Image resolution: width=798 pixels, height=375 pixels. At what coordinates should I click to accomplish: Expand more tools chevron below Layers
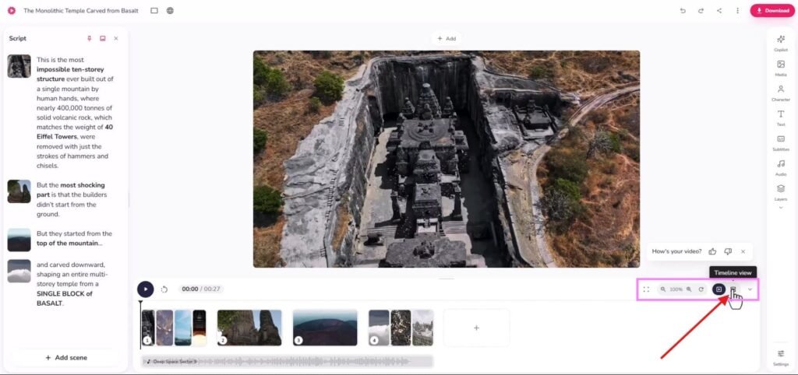click(x=781, y=207)
